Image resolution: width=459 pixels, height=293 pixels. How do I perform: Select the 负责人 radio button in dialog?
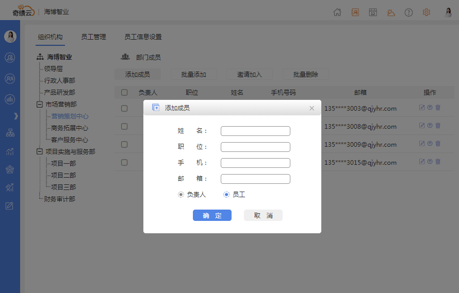point(181,195)
